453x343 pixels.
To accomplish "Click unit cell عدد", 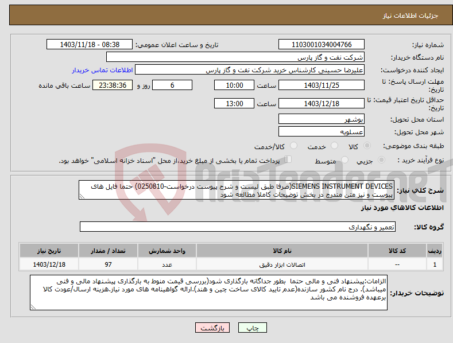I will (167, 264).
